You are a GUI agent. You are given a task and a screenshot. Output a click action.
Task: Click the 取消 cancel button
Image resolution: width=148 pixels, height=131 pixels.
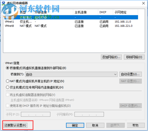(95, 125)
